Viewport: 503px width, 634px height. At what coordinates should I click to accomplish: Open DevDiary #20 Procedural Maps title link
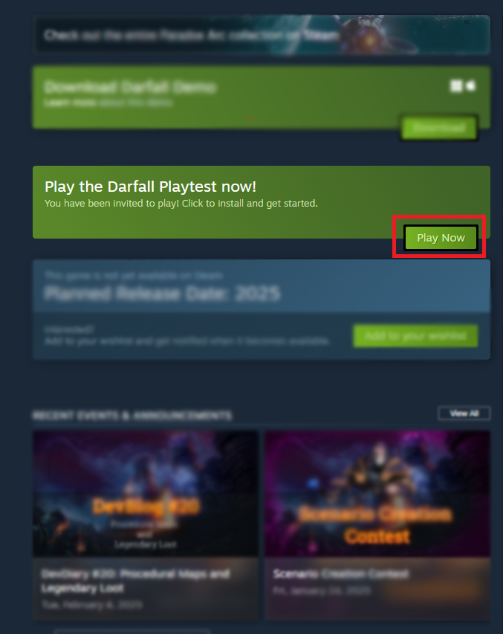point(135,580)
